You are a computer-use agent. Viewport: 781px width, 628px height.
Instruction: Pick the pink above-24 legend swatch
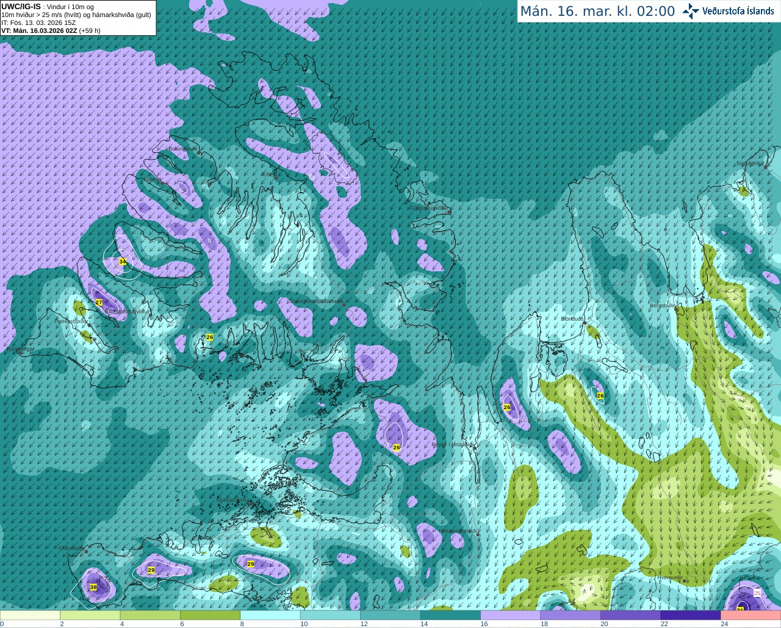[x=751, y=615]
